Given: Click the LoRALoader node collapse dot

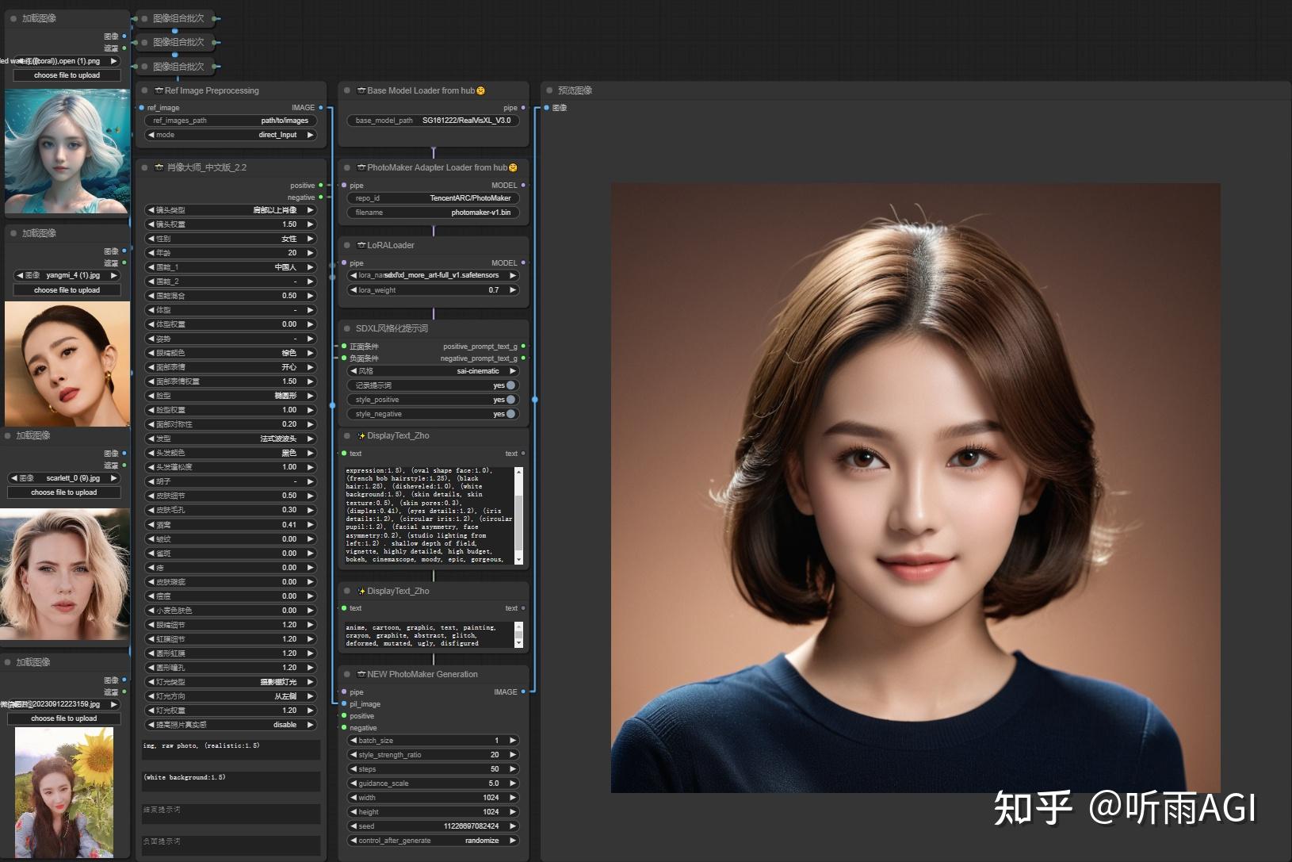Looking at the screenshot, I should 347,245.
